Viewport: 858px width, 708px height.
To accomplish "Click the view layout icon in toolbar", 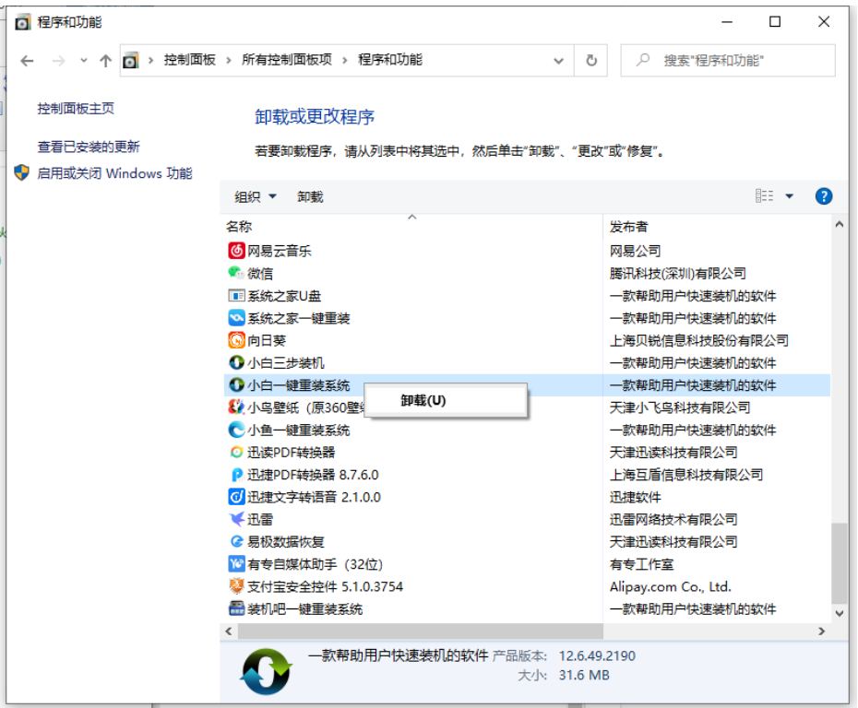I will (x=765, y=195).
